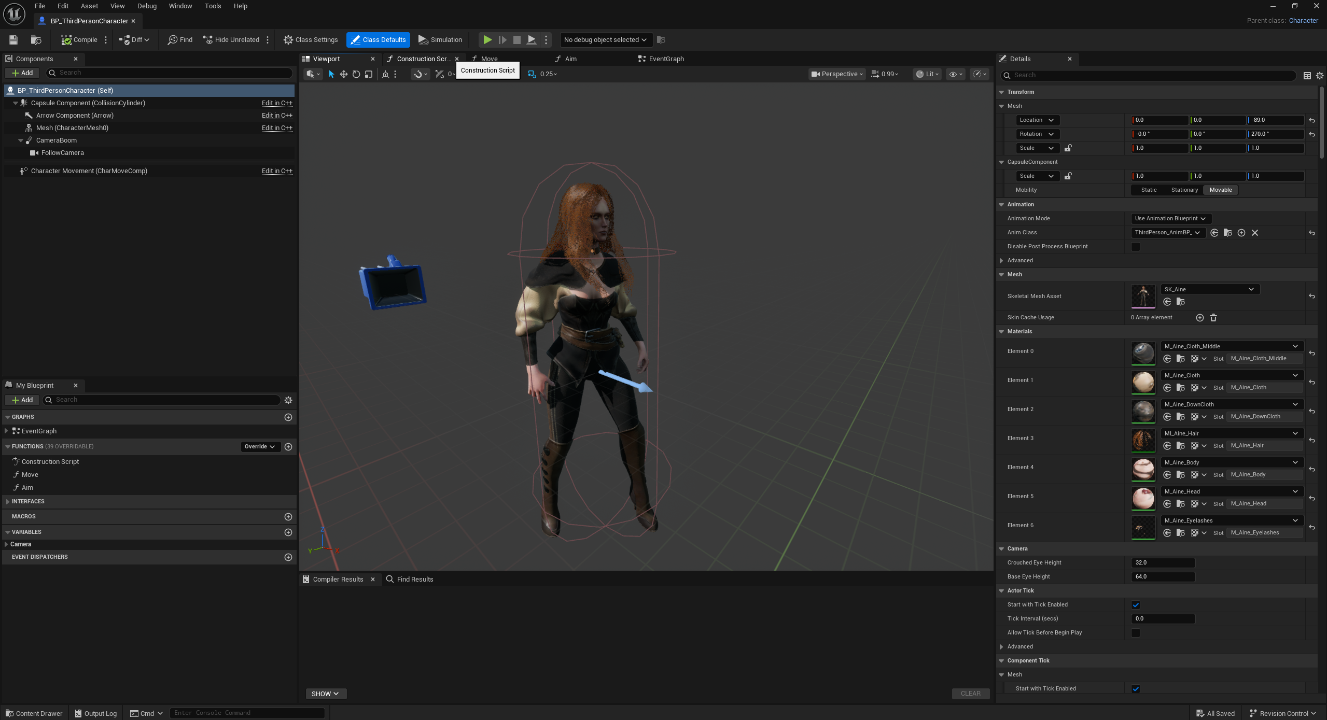
Task: Click the MI_Aine_Hair material swatch thumbnail
Action: pos(1143,440)
